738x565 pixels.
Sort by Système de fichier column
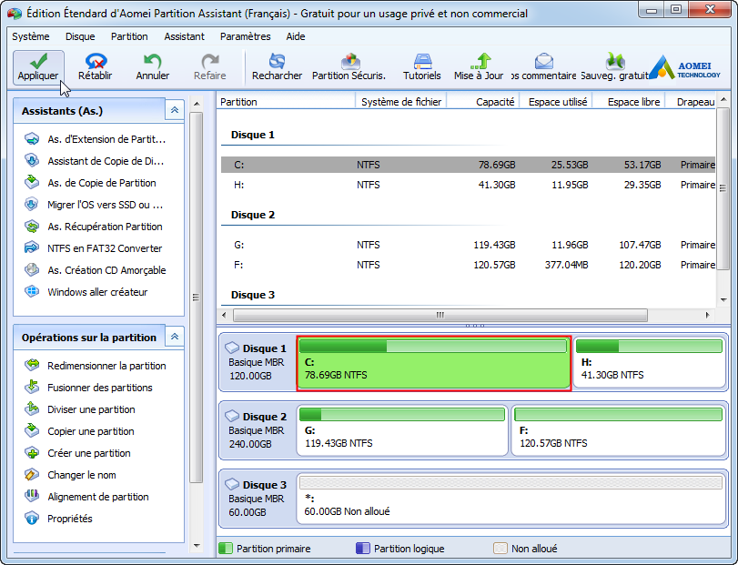point(401,102)
